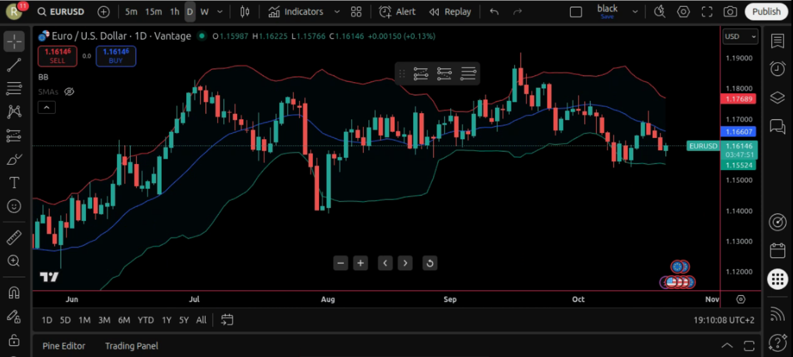Undo the last chart action

[x=494, y=12]
